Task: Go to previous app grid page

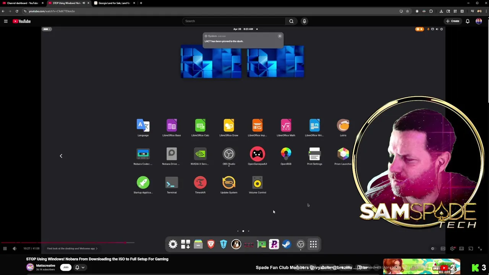Action: 61,156
